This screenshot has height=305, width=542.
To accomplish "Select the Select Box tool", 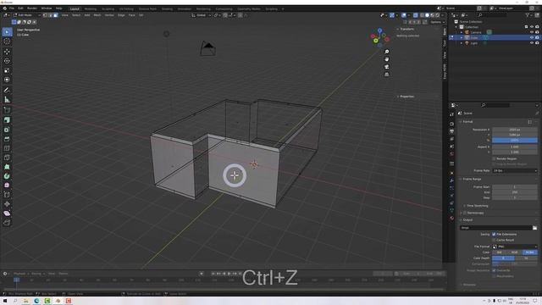I will [x=7, y=32].
